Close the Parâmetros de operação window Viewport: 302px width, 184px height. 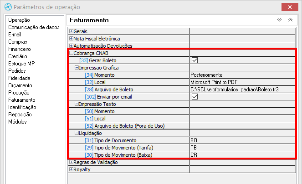(x=290, y=7)
